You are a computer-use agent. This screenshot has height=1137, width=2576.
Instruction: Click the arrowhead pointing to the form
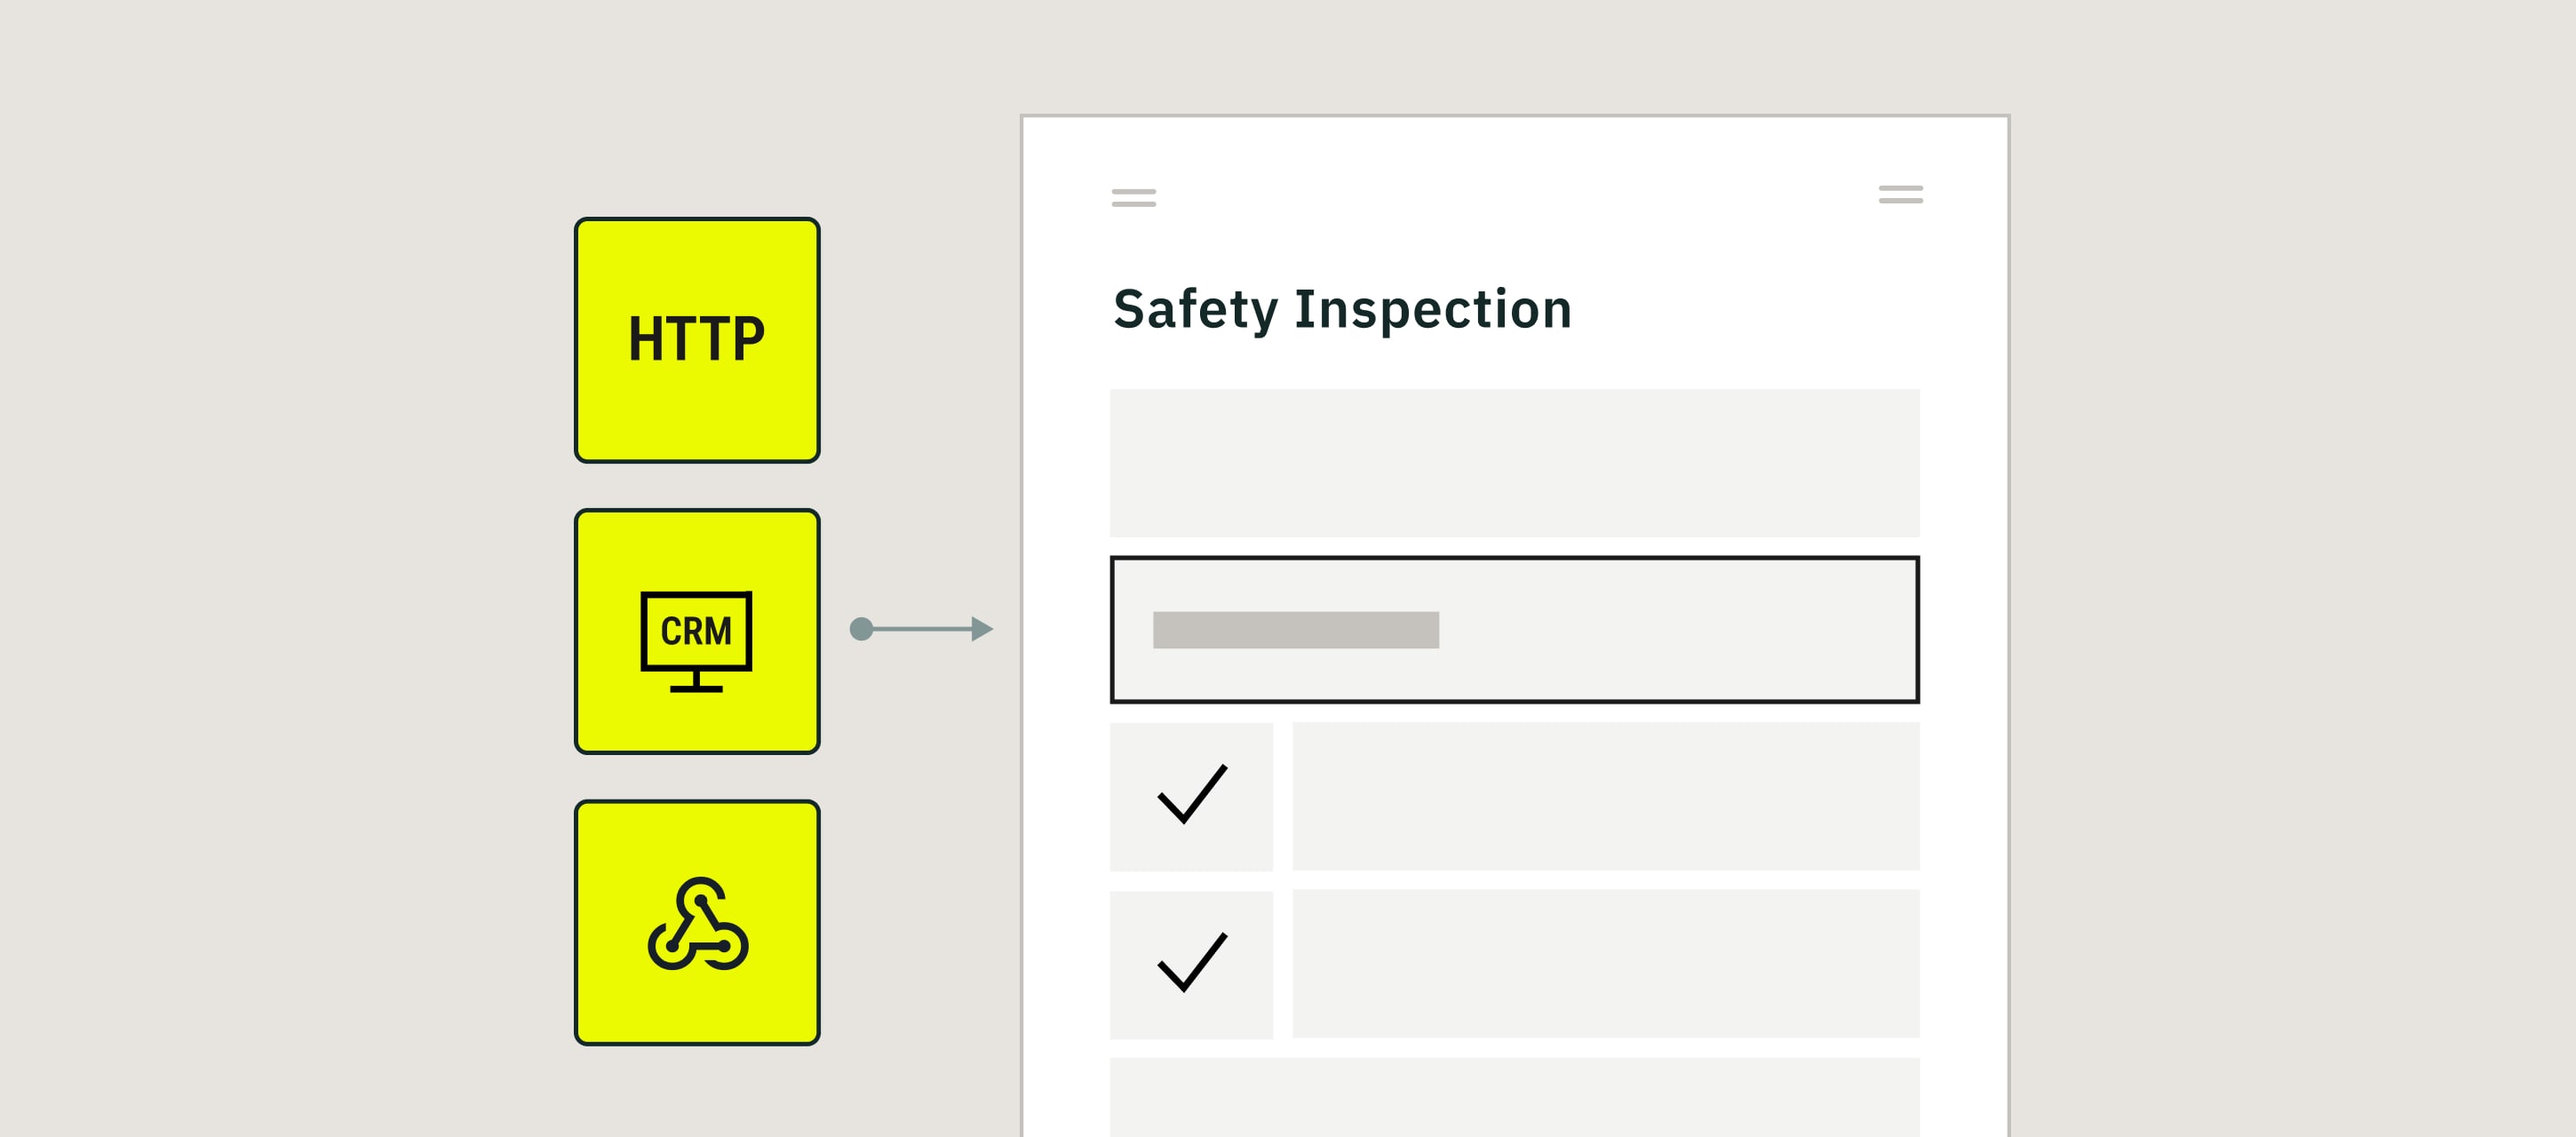(982, 629)
